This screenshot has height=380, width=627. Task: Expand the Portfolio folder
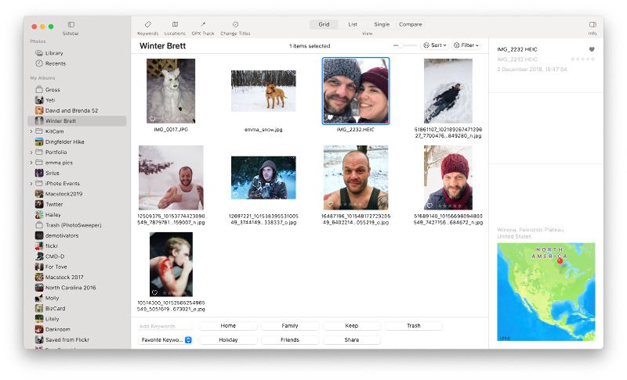tap(31, 152)
